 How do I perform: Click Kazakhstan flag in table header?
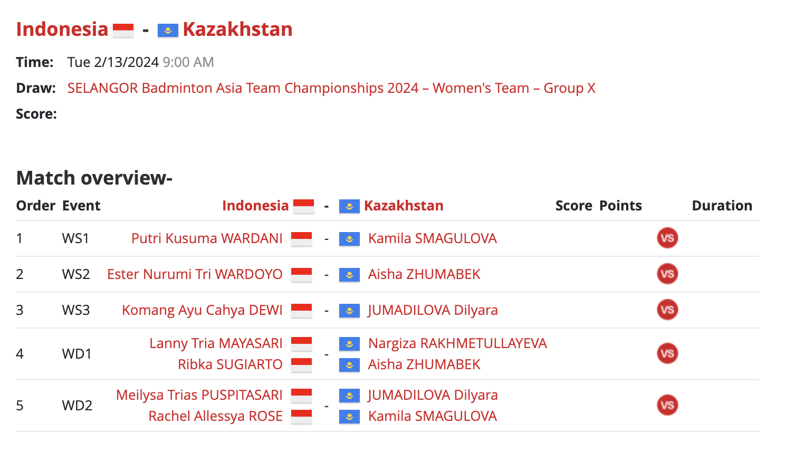(x=349, y=206)
